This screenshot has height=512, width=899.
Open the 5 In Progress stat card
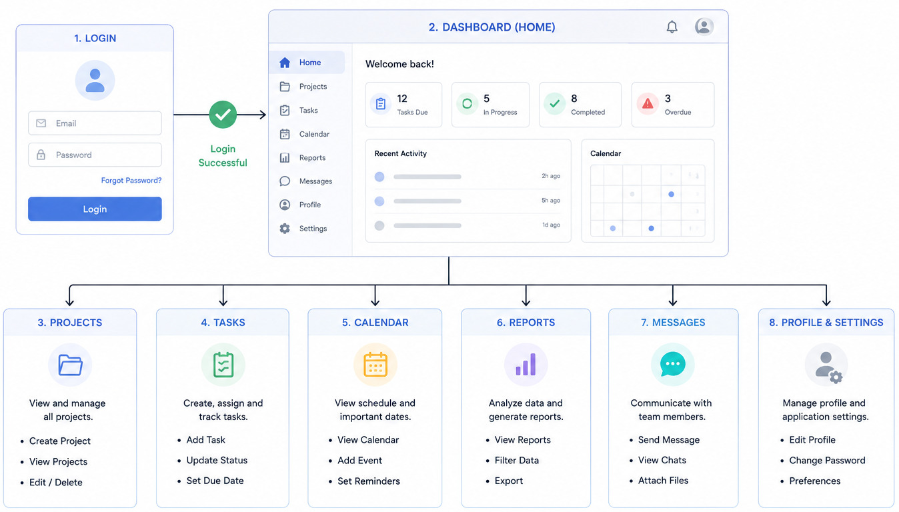(x=490, y=105)
